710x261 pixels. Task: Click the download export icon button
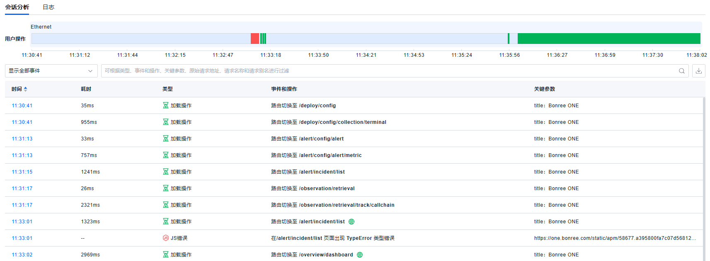(x=698, y=71)
